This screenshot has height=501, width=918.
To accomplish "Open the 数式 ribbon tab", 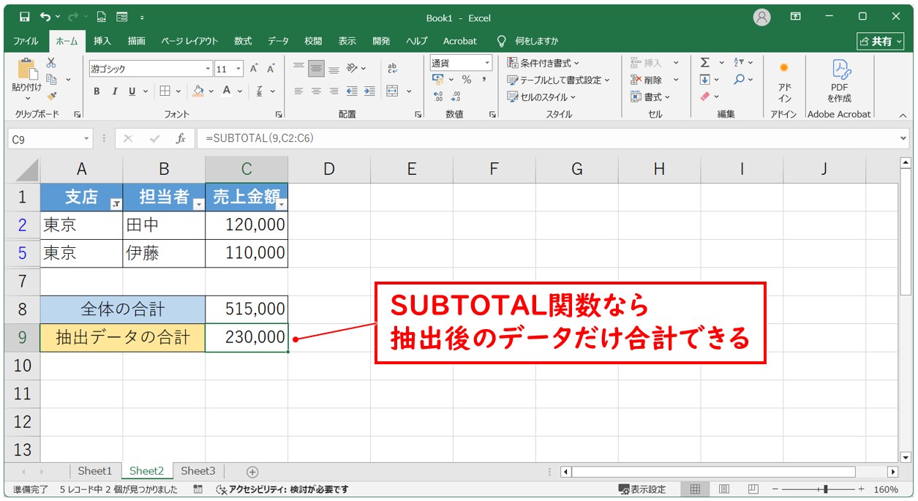I will pyautogui.click(x=242, y=41).
